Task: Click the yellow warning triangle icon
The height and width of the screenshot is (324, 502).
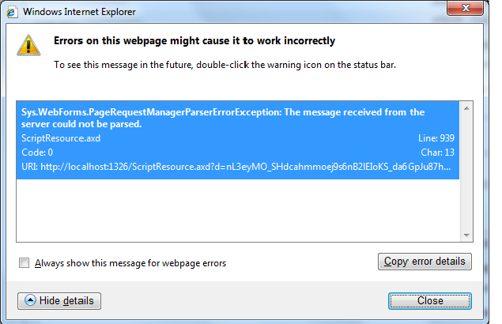Action: point(28,45)
